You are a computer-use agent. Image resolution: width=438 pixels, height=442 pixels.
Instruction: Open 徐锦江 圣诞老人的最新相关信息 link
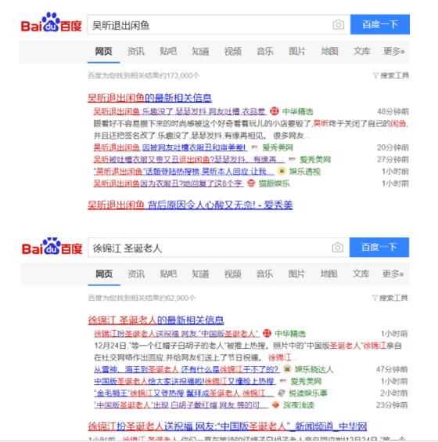coord(156,321)
